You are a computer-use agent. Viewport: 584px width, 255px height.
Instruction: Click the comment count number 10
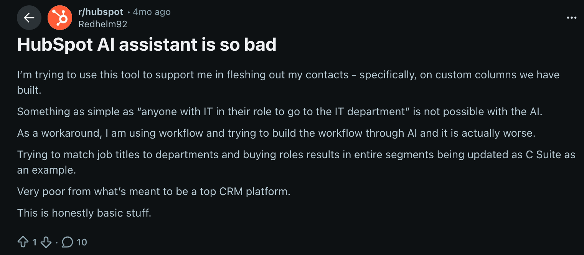click(82, 242)
